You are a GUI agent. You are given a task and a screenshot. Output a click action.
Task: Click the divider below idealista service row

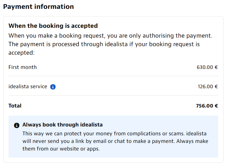[x=113, y=95]
